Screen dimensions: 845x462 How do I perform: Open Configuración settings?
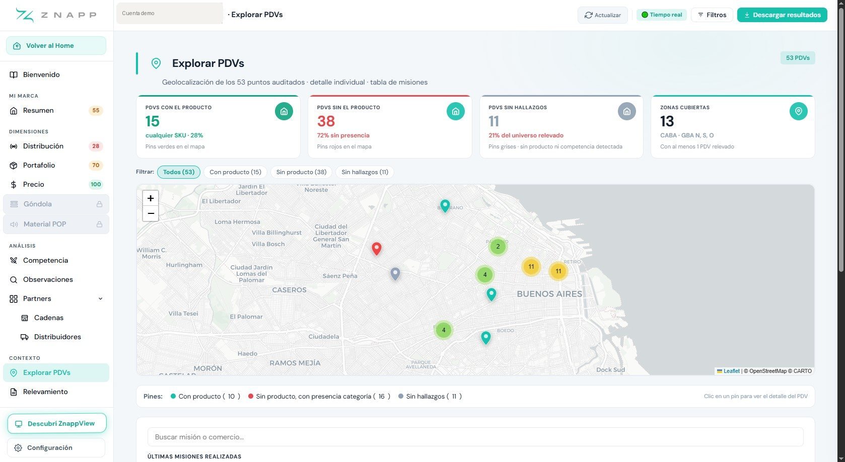click(x=56, y=448)
